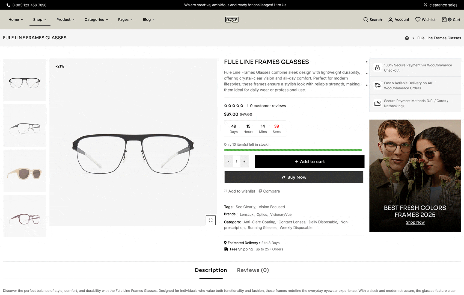
Task: Click the search magnifier icon
Action: tap(365, 20)
